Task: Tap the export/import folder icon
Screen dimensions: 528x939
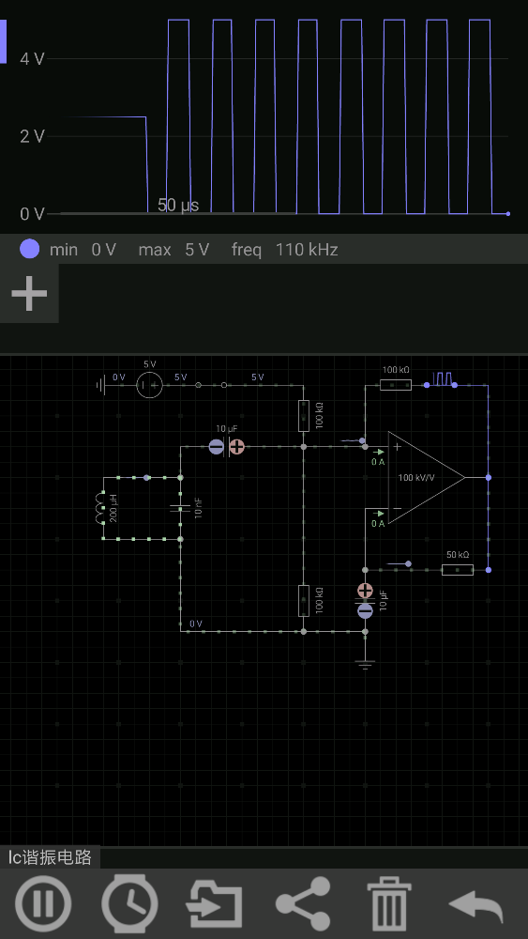Action: pyautogui.click(x=216, y=903)
